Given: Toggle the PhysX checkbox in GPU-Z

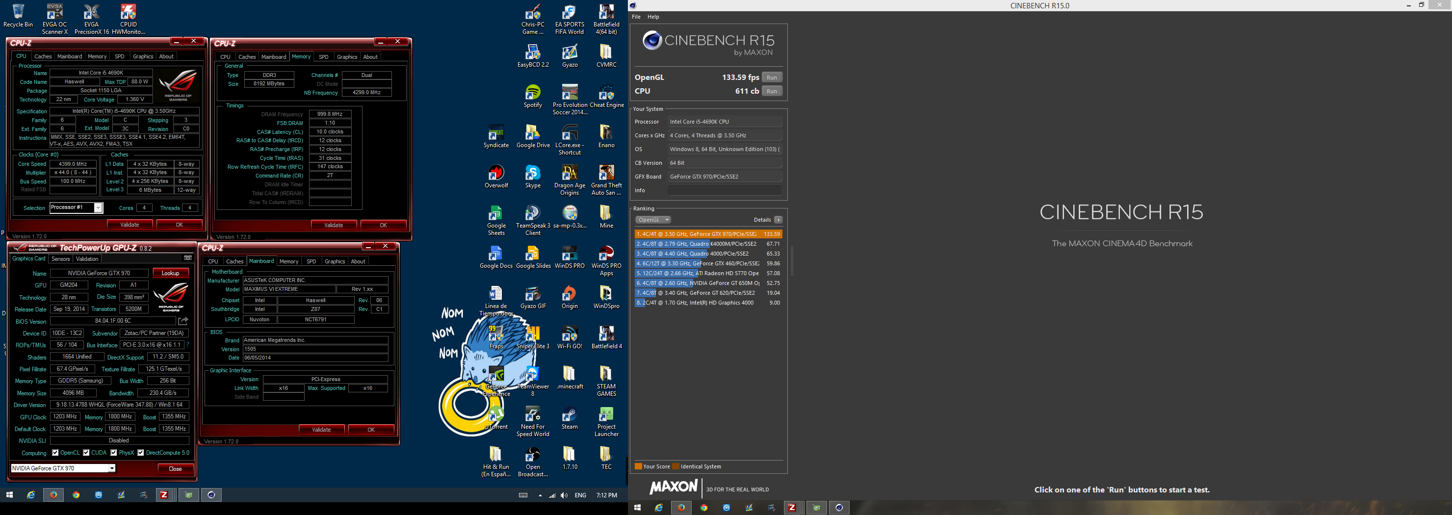Looking at the screenshot, I should coord(114,452).
